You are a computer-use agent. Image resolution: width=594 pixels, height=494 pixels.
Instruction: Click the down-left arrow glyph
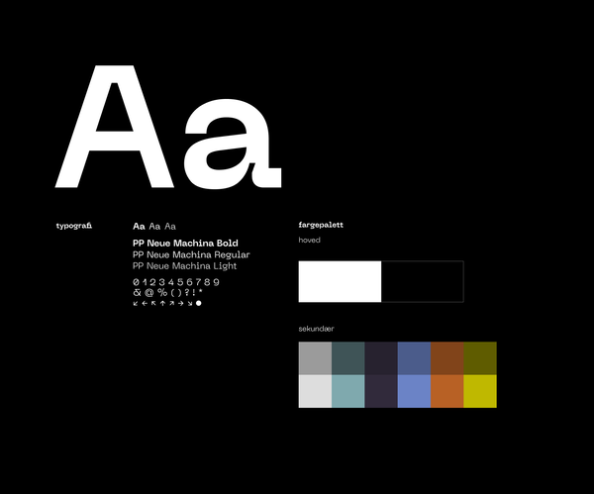click(136, 304)
